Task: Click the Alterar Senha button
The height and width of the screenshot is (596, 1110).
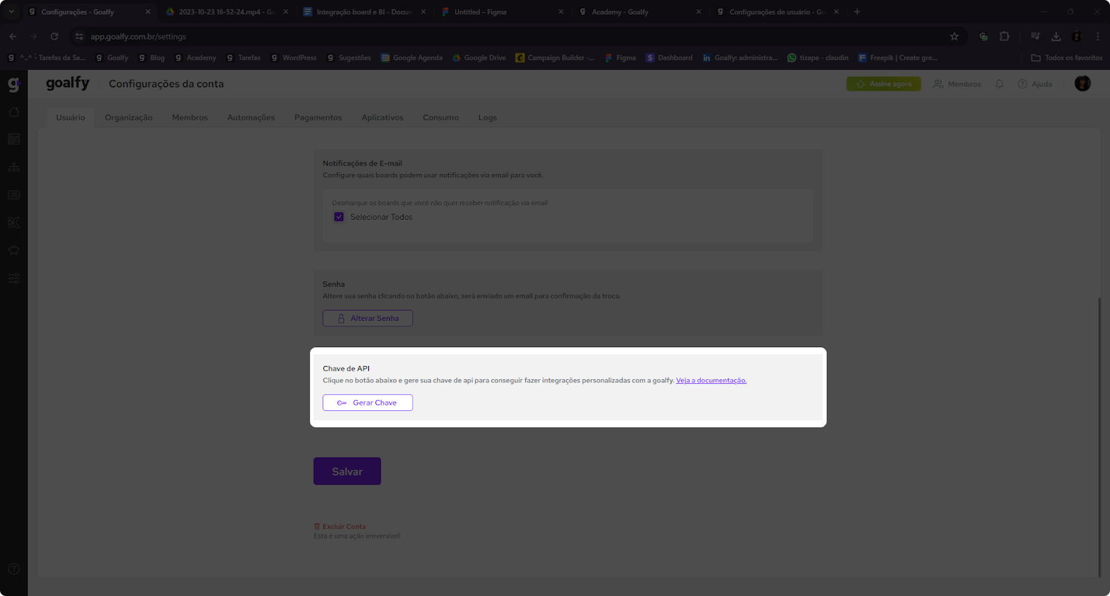Action: [368, 318]
